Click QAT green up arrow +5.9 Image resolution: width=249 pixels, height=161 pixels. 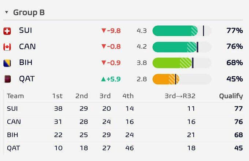click(111, 79)
